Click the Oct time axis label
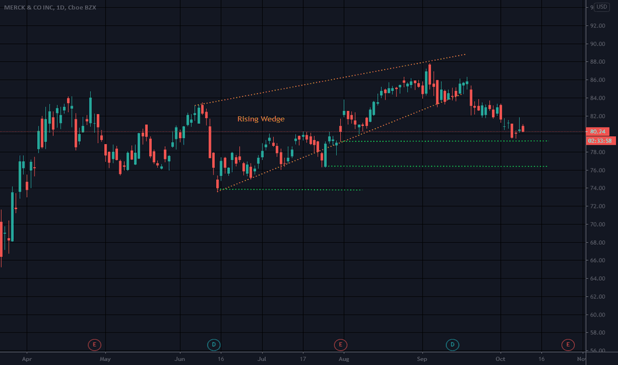The height and width of the screenshot is (365, 618). (500, 359)
